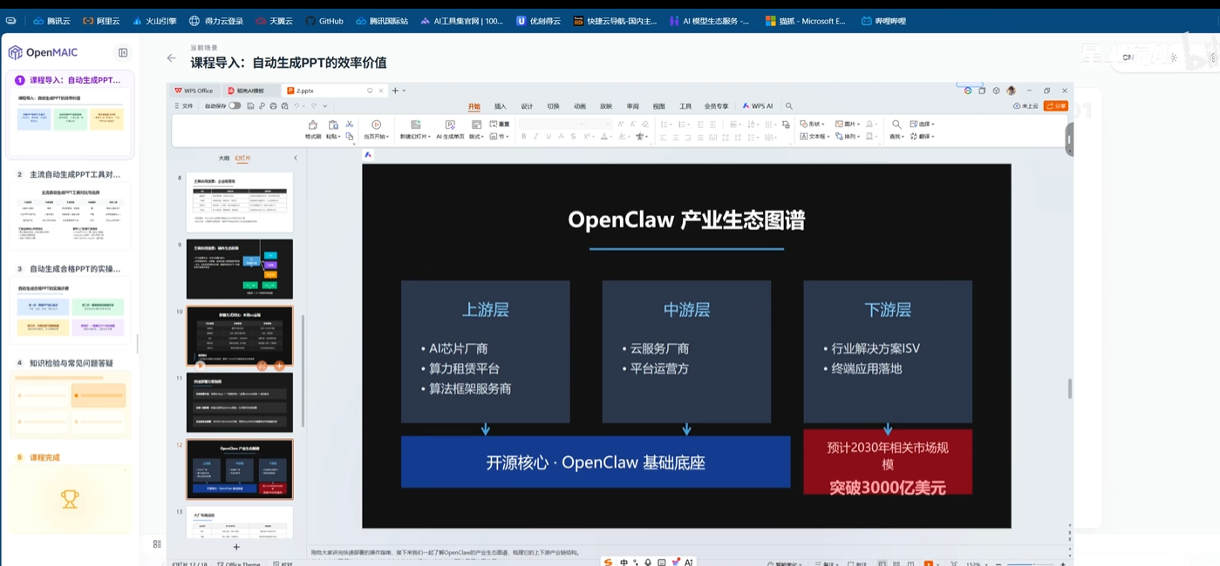1220x566 pixels.
Task: Click the Italic I formatting icon
Action: pyautogui.click(x=535, y=137)
